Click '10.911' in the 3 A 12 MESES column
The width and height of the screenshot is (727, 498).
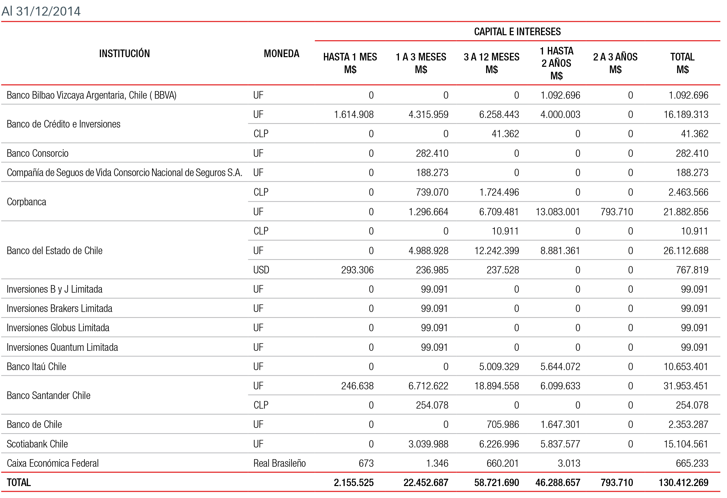[x=505, y=231]
